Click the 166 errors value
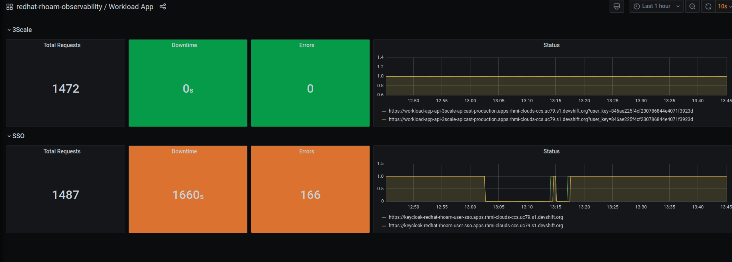The height and width of the screenshot is (262, 732). [x=310, y=195]
